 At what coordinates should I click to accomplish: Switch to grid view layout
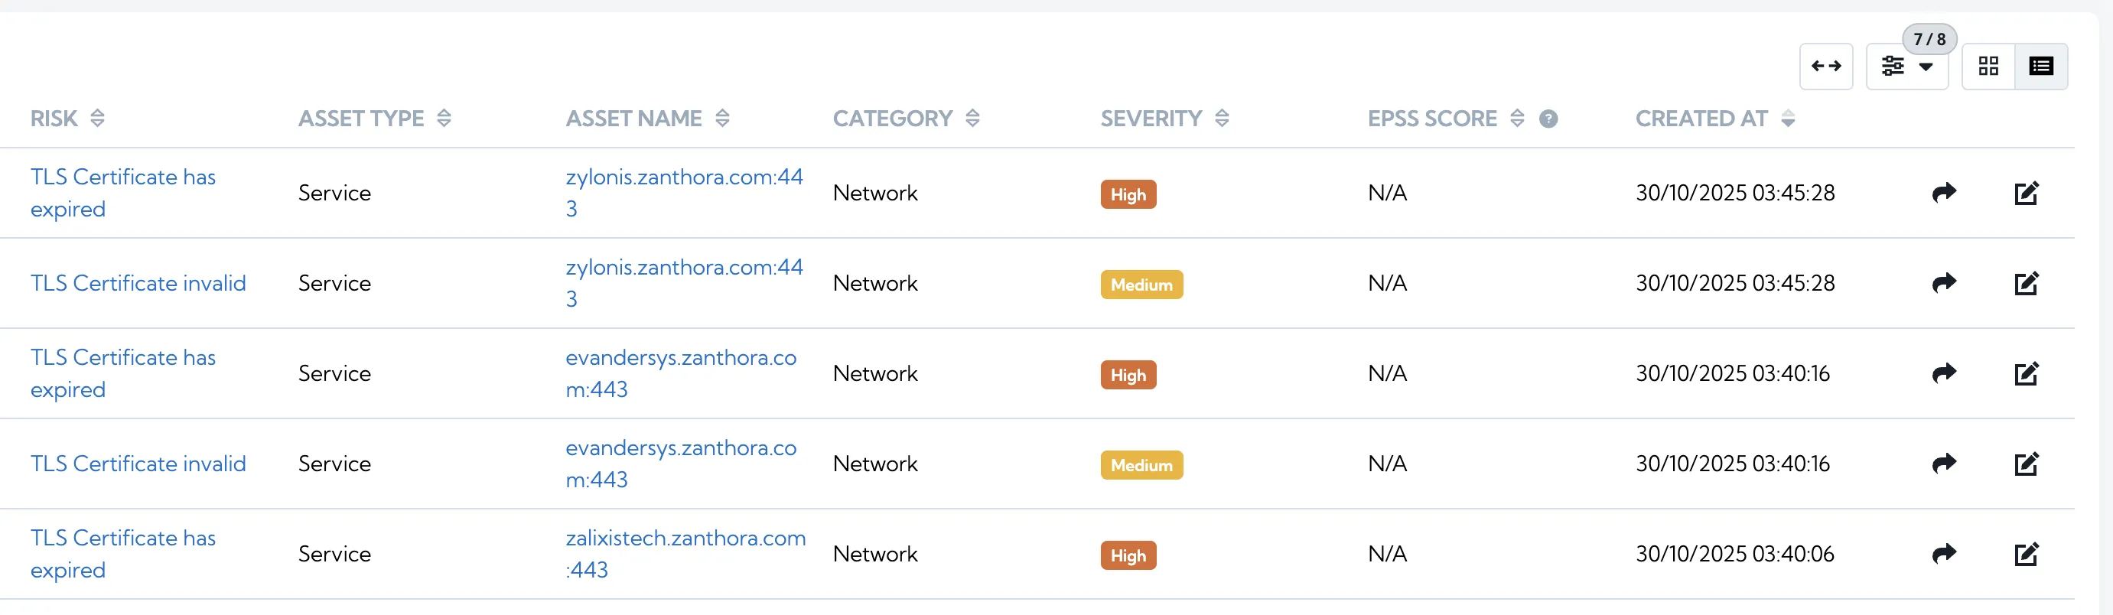[x=1988, y=66]
